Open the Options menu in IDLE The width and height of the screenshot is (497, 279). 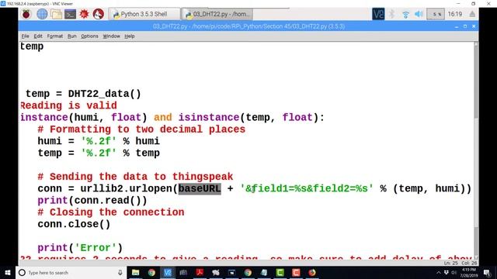[x=89, y=36]
